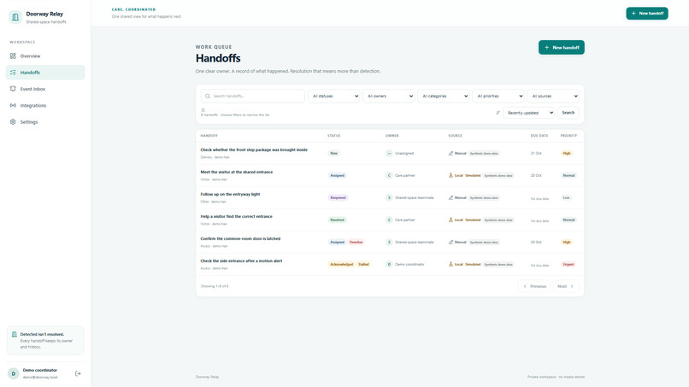689x387 pixels.
Task: Click the PRIORITY column header
Action: 568,136
